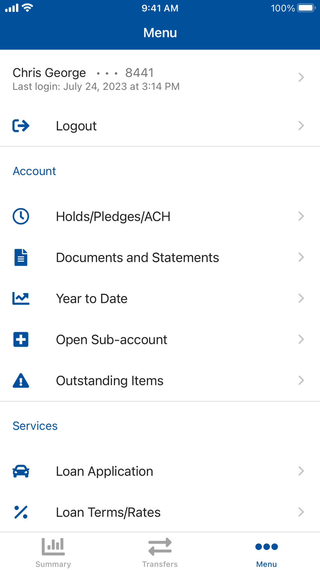Select the Holds/Pledges/ACH clock icon
This screenshot has height=570, width=320.
click(21, 216)
